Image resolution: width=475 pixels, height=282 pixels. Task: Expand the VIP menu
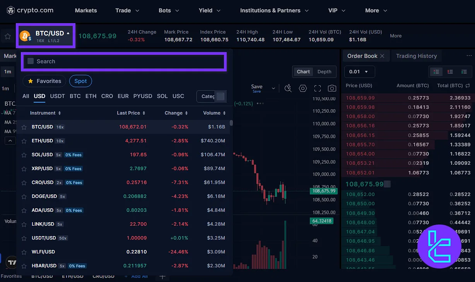click(337, 10)
